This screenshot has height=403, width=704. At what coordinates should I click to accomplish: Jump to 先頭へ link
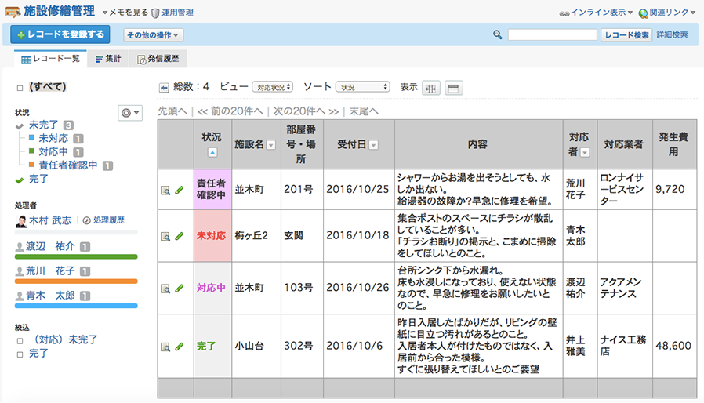tap(172, 111)
